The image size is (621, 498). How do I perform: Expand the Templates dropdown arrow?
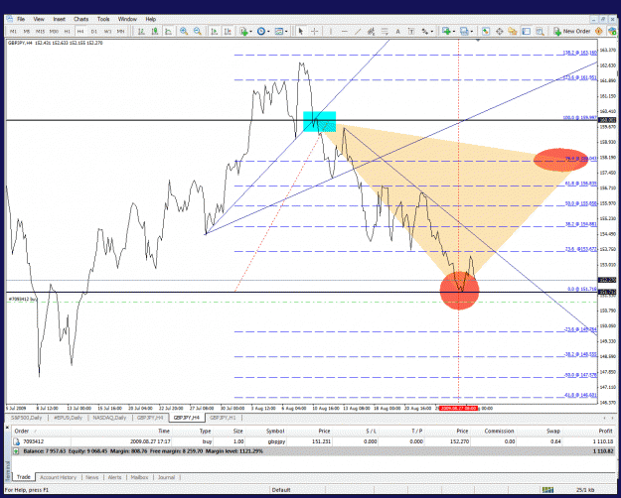(x=286, y=32)
